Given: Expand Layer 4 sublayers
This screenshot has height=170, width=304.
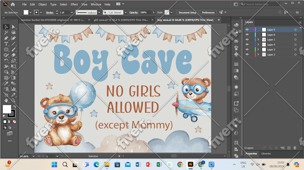Looking at the screenshot, I should coord(258,45).
